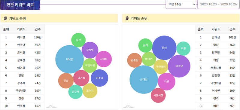Screen dimensions: 240x110
Task: Click the 이건희 keyword in left table
Action: pyautogui.click(x=21, y=68)
